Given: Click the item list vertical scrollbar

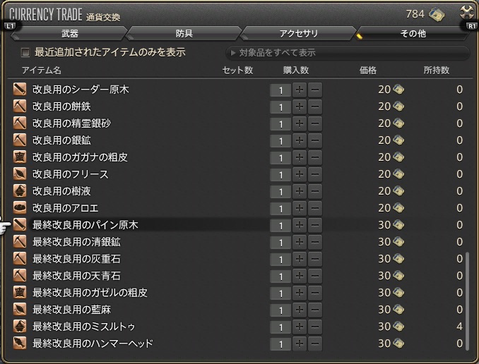Looking at the screenshot, I should pos(469,296).
